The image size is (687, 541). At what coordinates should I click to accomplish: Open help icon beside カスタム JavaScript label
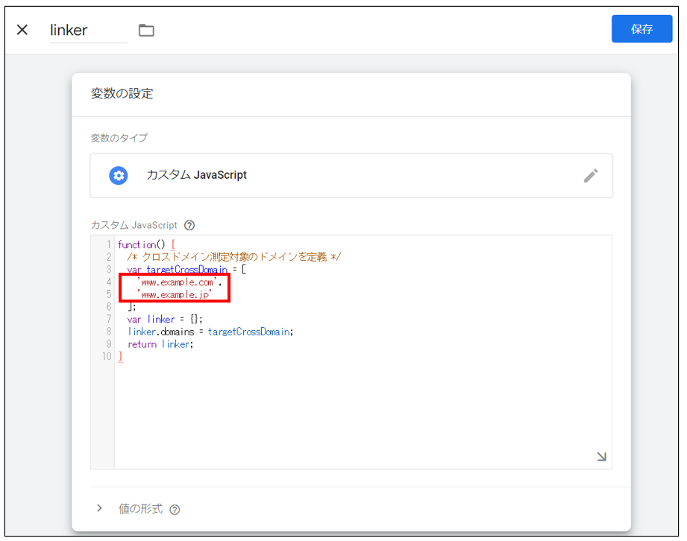pos(189,225)
